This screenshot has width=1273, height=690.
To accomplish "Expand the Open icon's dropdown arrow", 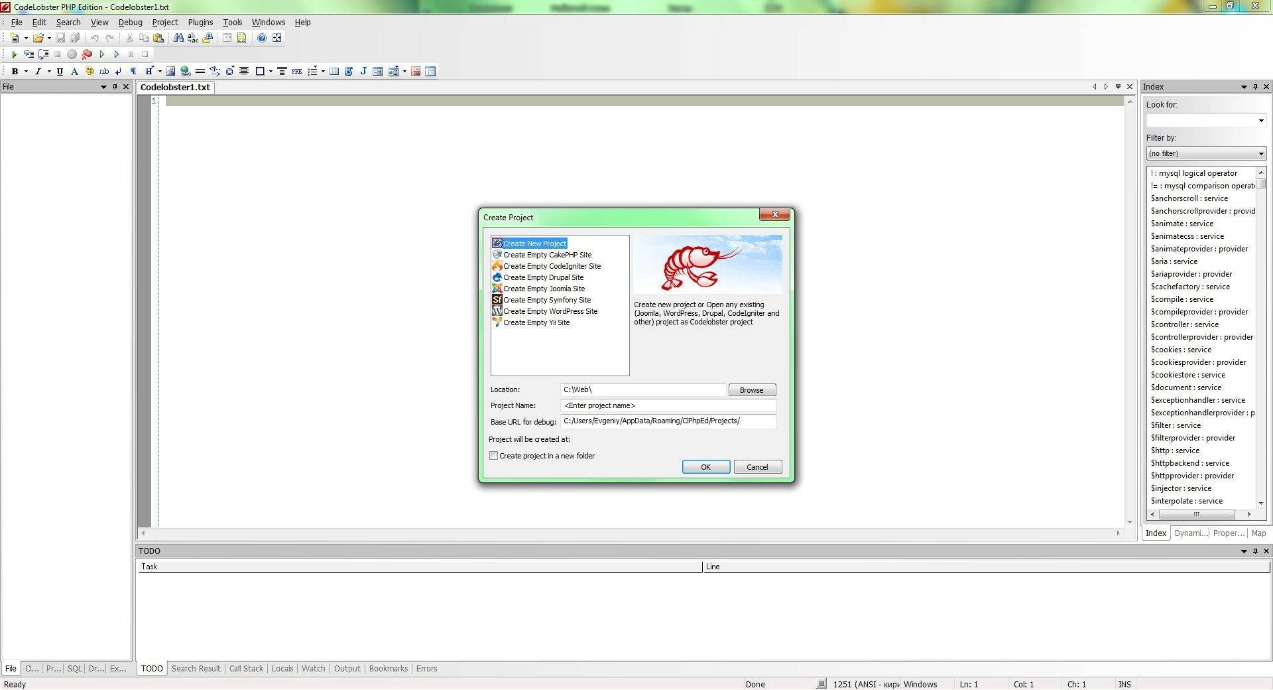I will coord(49,38).
